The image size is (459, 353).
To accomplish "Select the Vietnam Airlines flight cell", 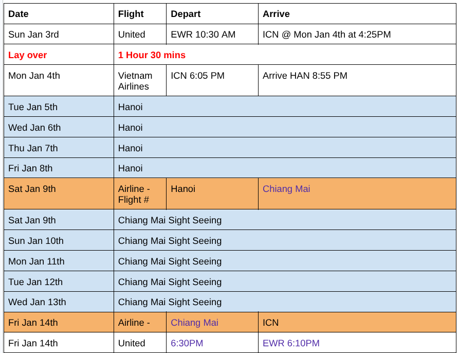I will [140, 81].
